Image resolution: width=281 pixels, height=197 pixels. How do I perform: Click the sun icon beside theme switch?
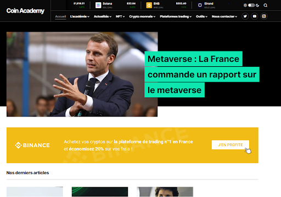pyautogui.click(x=245, y=5)
